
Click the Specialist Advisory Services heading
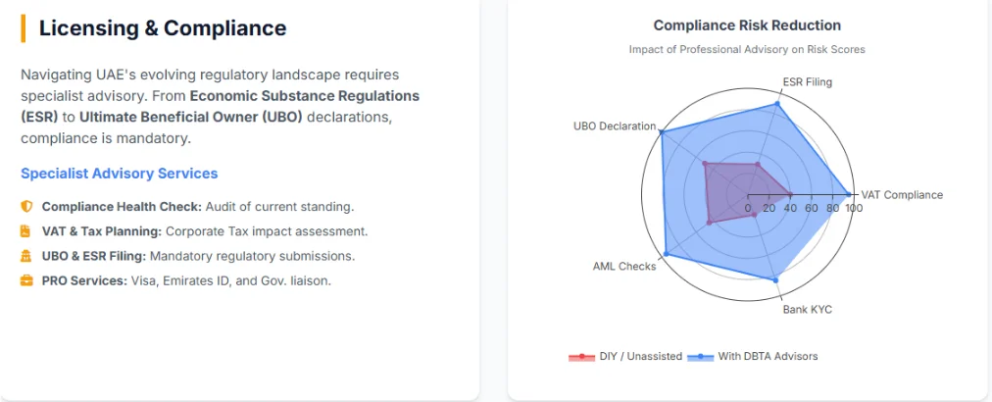[119, 174]
